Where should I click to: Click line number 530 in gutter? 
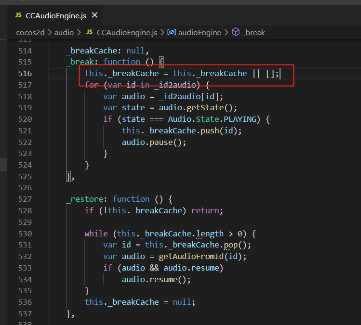25,234
